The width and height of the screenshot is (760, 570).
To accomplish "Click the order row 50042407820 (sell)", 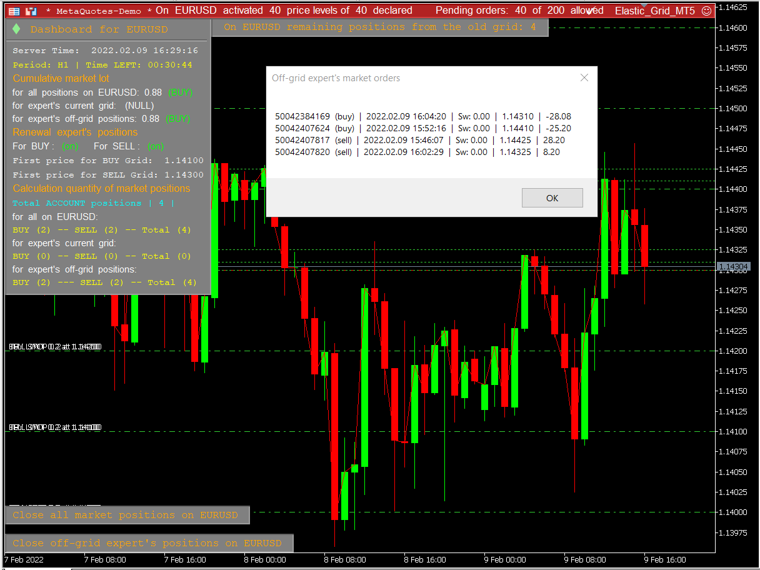I will (x=417, y=152).
